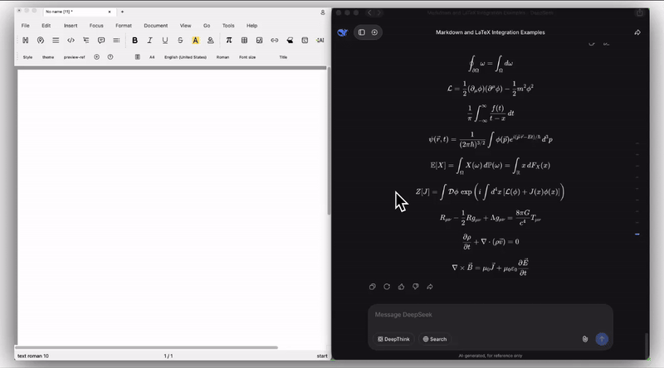Image resolution: width=664 pixels, height=368 pixels.
Task: Copy the DeepSeek response with the copy icon
Action: (373, 287)
